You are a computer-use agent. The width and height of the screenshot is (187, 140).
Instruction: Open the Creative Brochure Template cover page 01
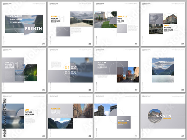tap(24, 24)
